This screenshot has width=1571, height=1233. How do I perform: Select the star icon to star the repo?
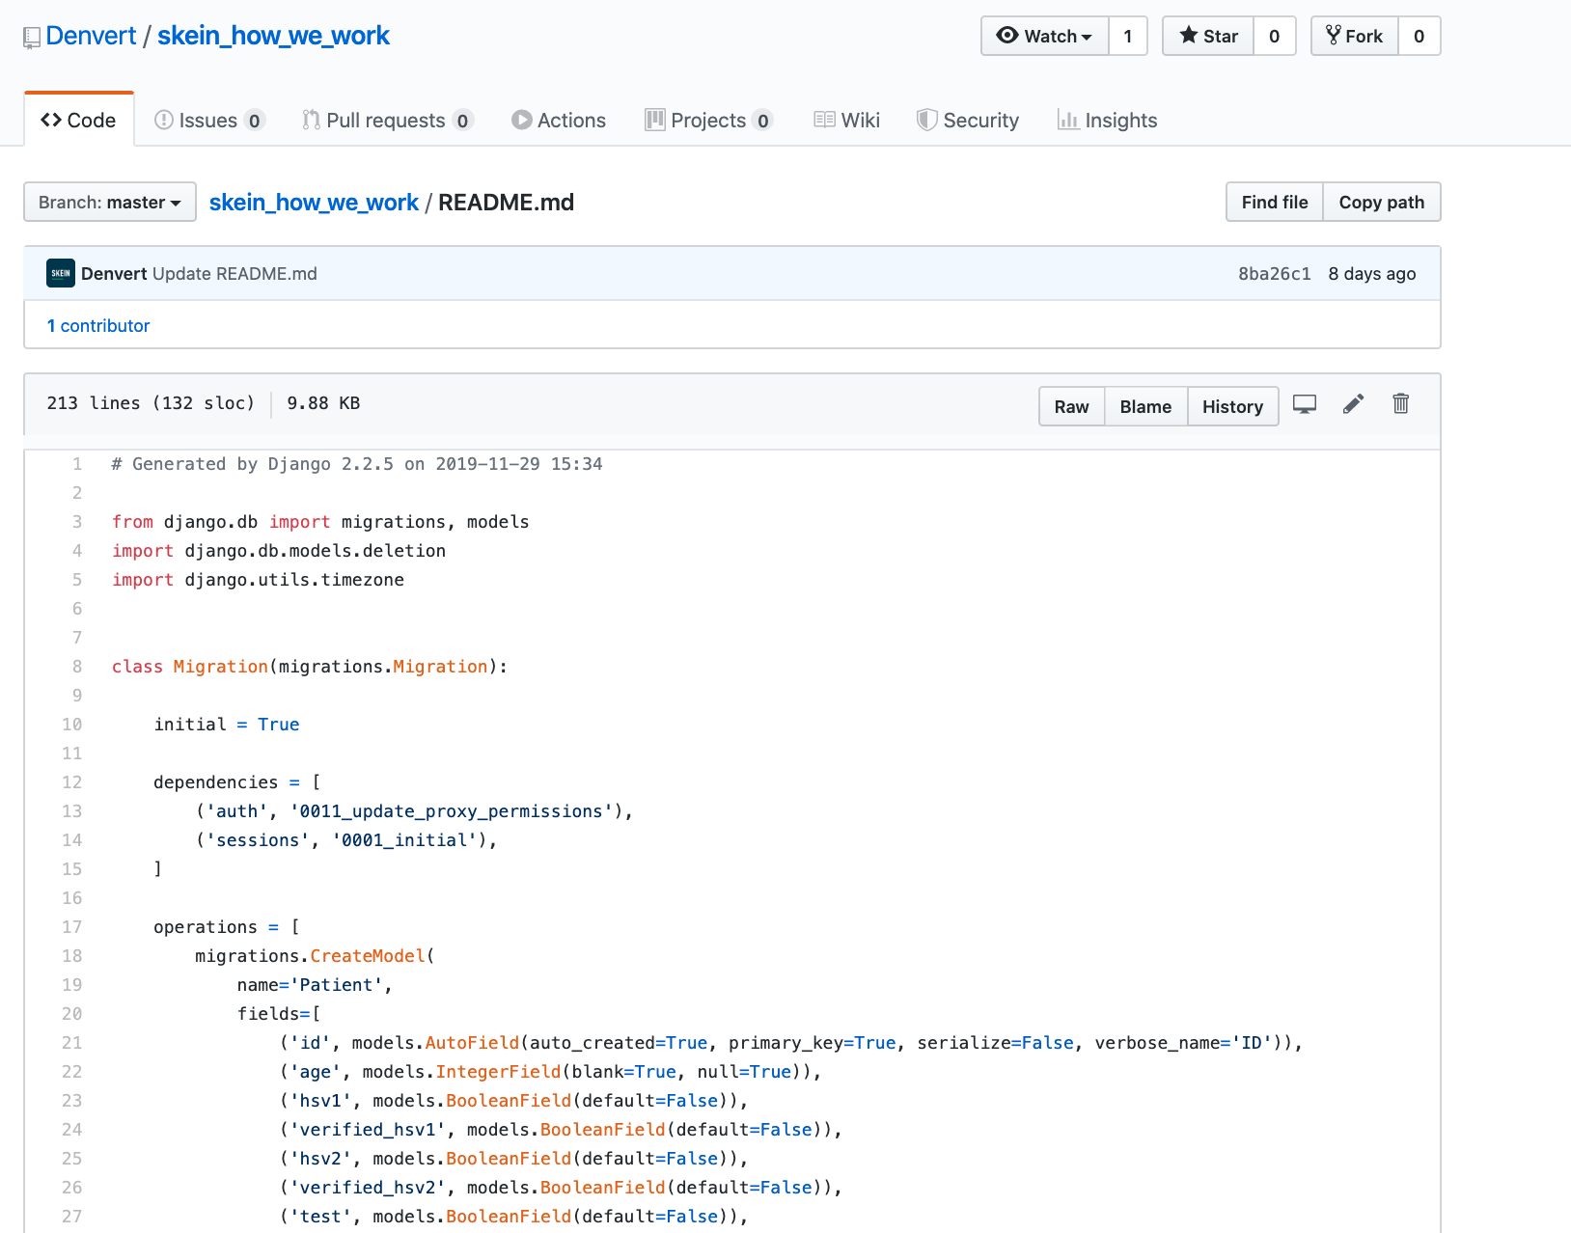pyautogui.click(x=1188, y=36)
